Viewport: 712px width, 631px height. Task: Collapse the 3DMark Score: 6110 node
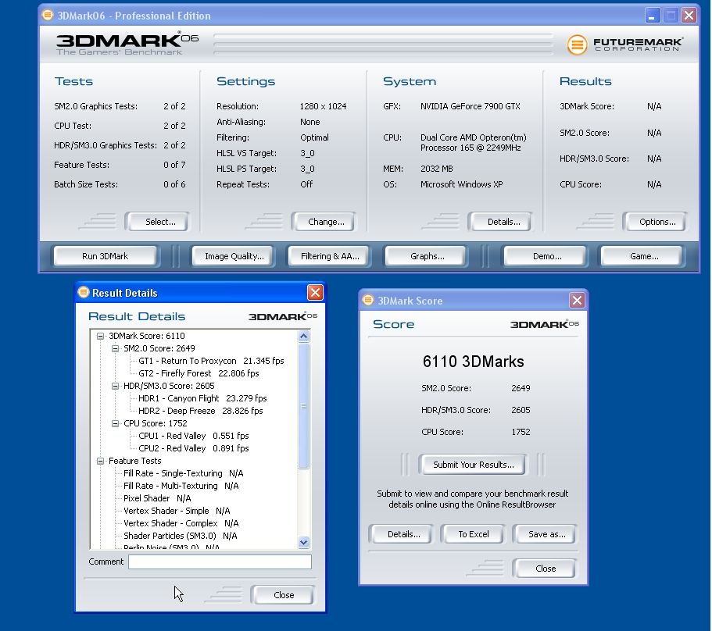[x=100, y=336]
